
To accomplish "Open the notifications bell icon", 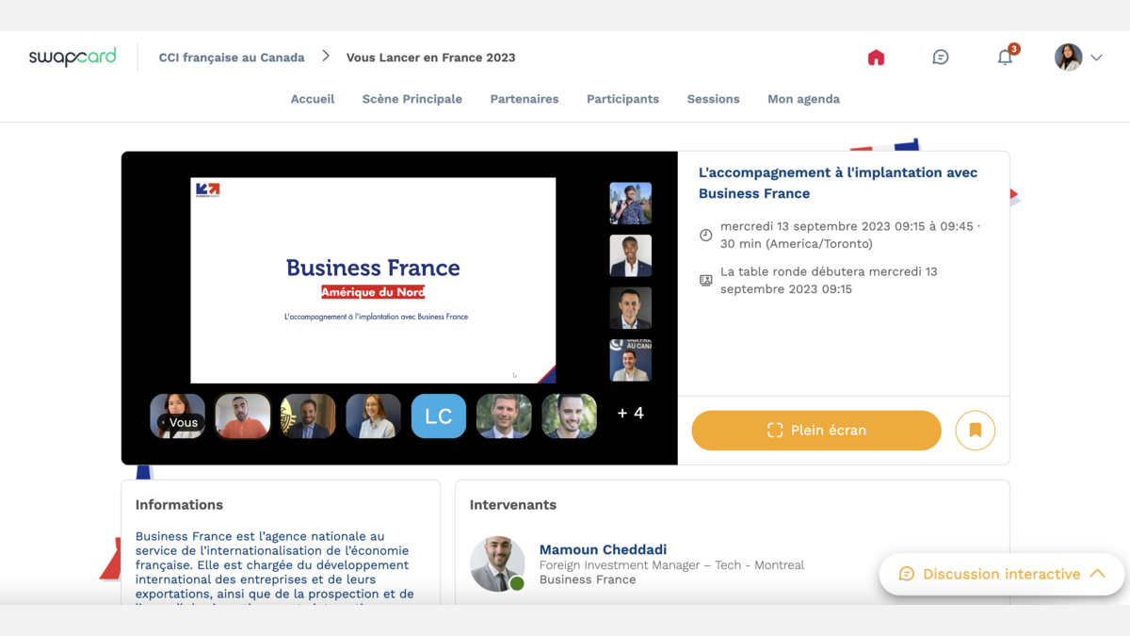I will (x=1005, y=57).
